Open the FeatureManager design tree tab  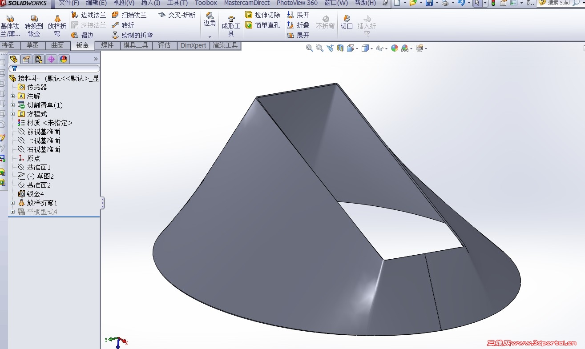pos(14,59)
